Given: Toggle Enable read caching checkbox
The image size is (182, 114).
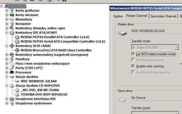Looking at the screenshot, I should pyautogui.click(x=133, y=60).
